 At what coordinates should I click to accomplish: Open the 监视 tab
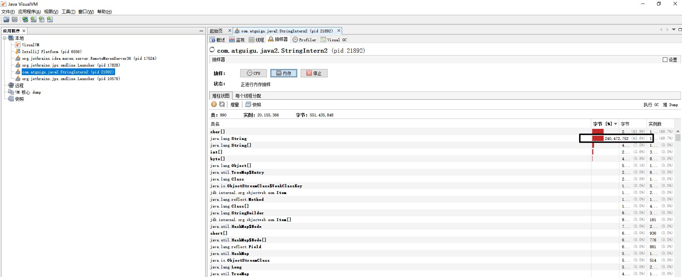(x=237, y=40)
